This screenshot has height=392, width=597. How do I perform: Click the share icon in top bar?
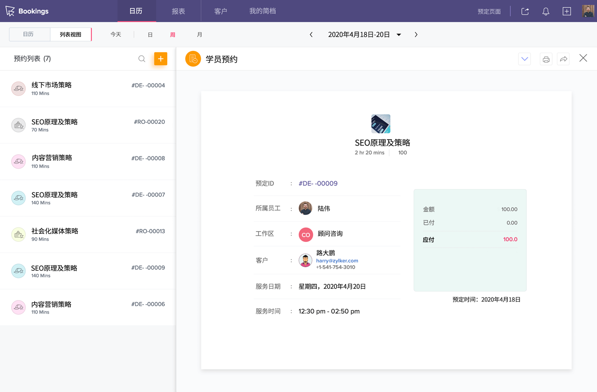[x=525, y=11]
